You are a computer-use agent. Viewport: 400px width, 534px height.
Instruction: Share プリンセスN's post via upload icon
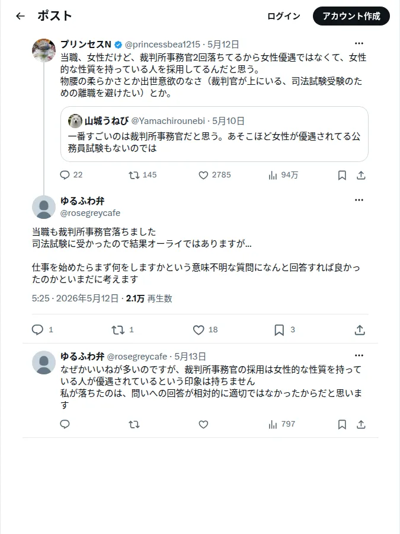coord(361,175)
